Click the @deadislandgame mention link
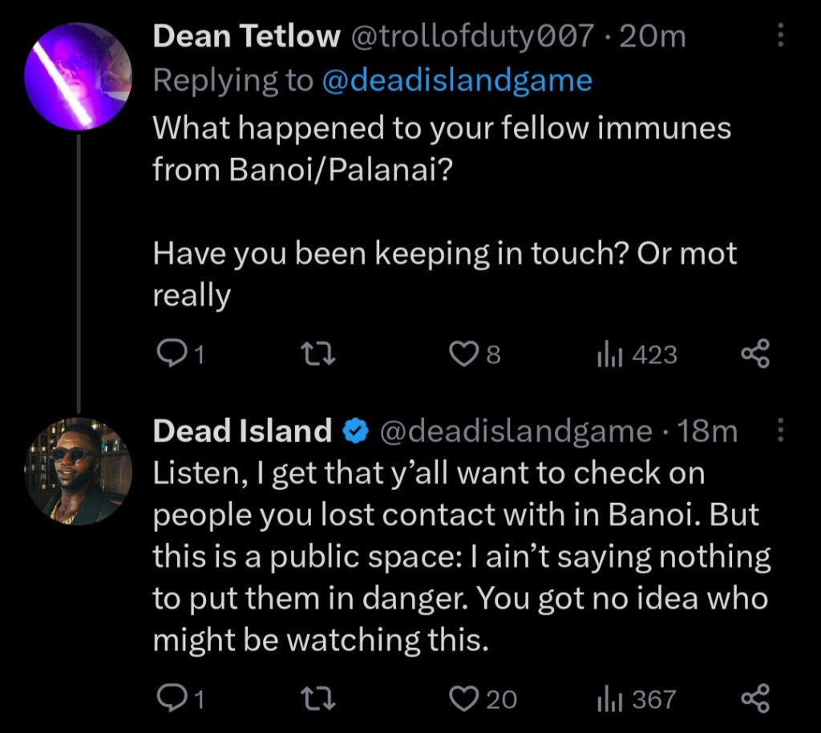 coord(456,81)
